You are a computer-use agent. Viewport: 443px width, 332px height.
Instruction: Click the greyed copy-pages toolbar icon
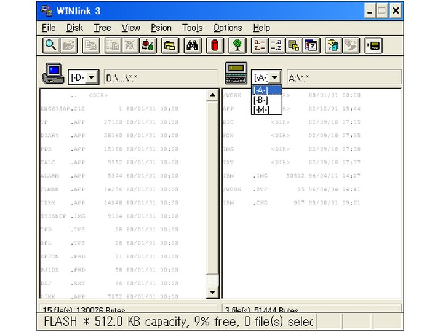coord(91,45)
